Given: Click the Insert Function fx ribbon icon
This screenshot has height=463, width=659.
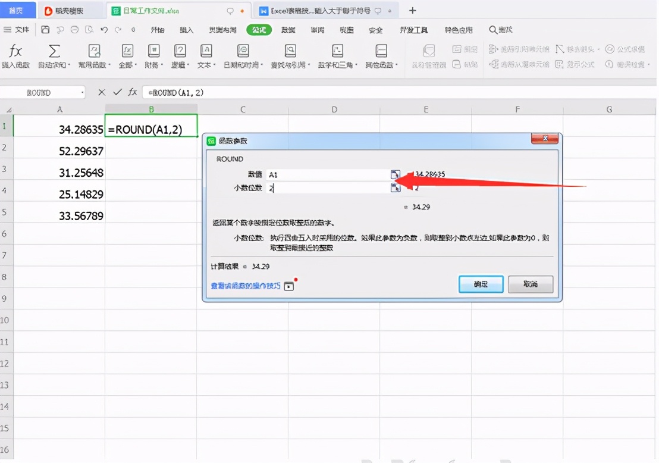Looking at the screenshot, I should (x=15, y=51).
